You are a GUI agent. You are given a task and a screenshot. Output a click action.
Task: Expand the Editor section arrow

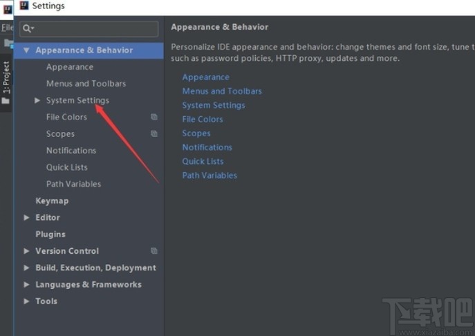tap(26, 218)
